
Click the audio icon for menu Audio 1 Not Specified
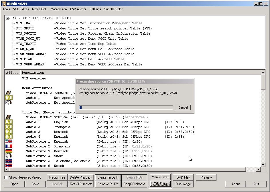[9, 98]
